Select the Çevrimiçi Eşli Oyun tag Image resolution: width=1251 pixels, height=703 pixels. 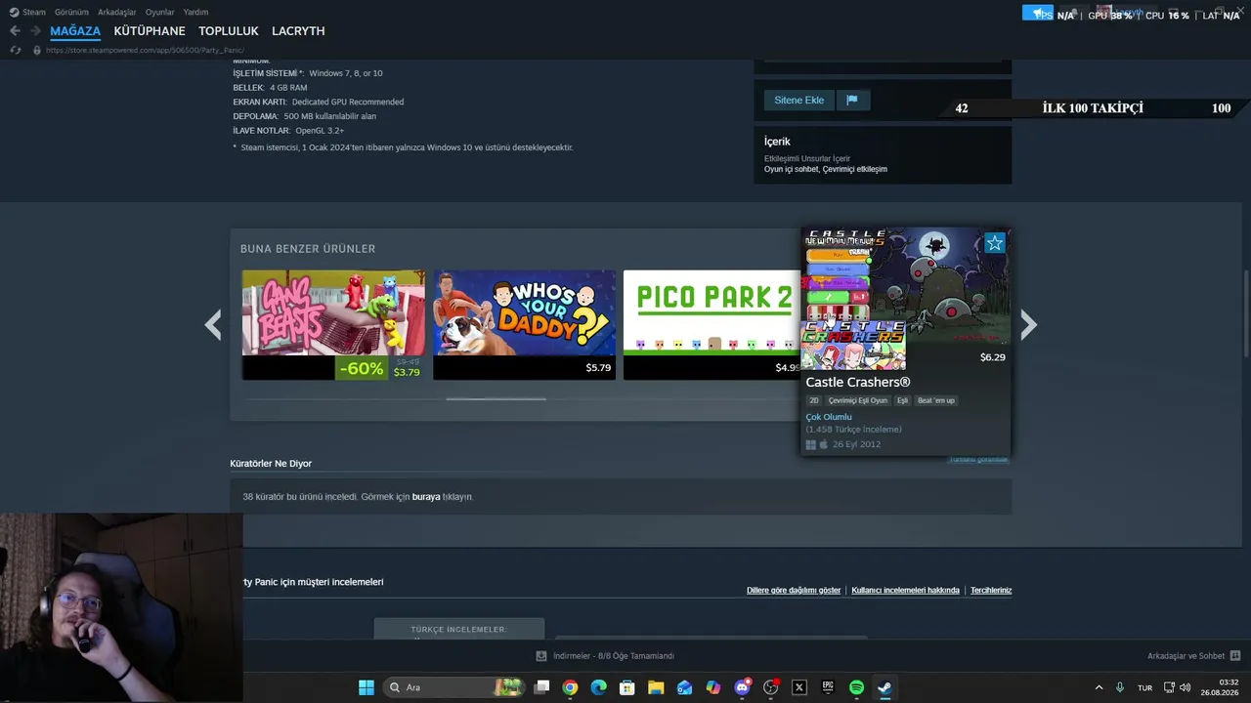pos(857,400)
